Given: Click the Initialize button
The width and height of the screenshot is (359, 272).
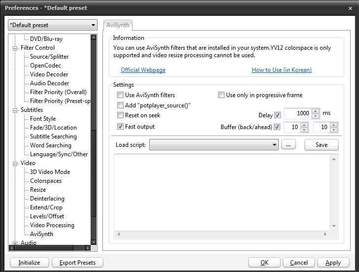Looking at the screenshot, I should 30,262.
